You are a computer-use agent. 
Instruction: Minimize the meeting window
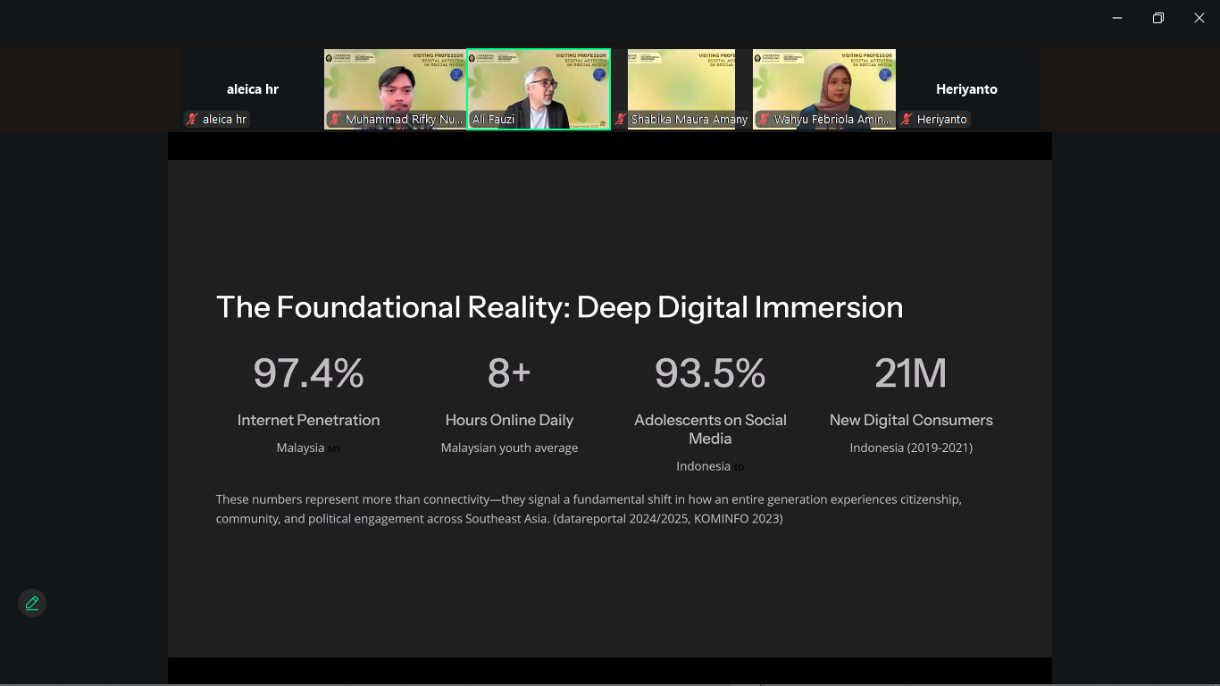tap(1117, 18)
